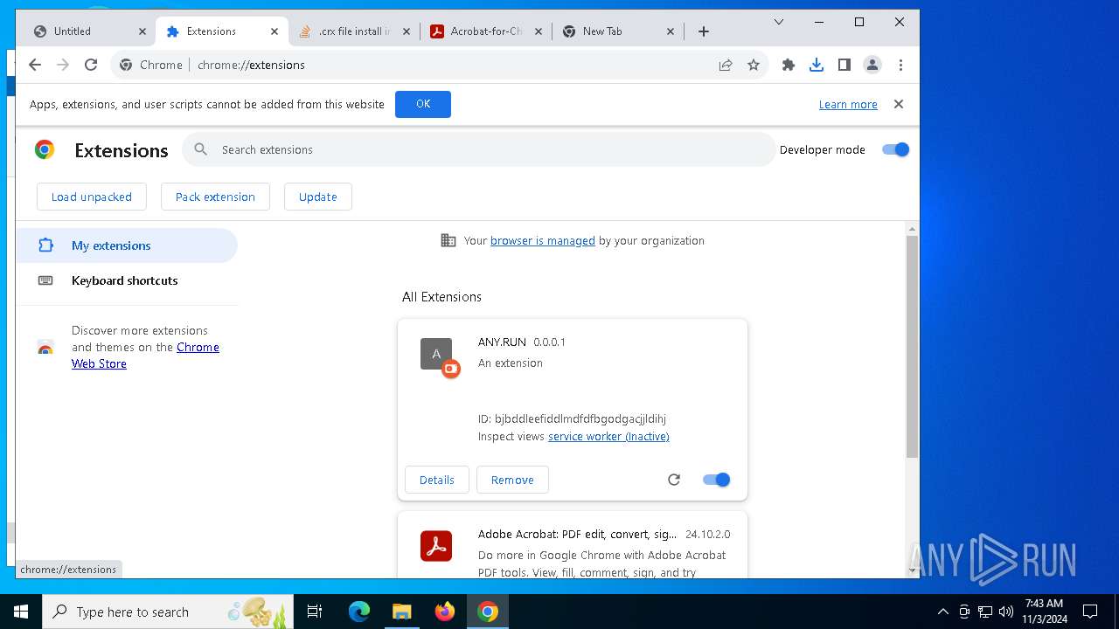
Task: Reload the ANY.RUN extension
Action: tap(674, 480)
